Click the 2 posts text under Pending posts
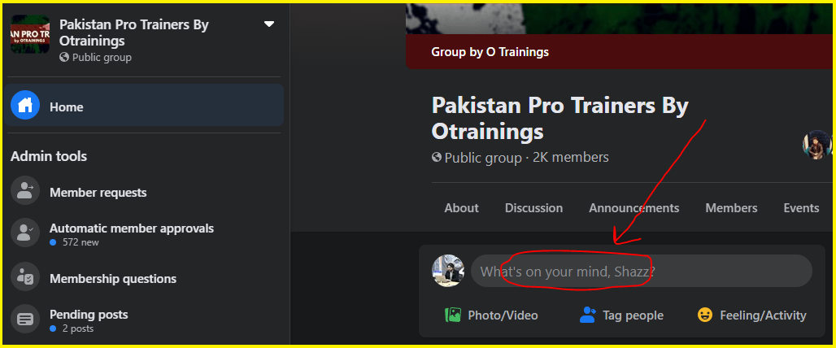 (x=78, y=328)
